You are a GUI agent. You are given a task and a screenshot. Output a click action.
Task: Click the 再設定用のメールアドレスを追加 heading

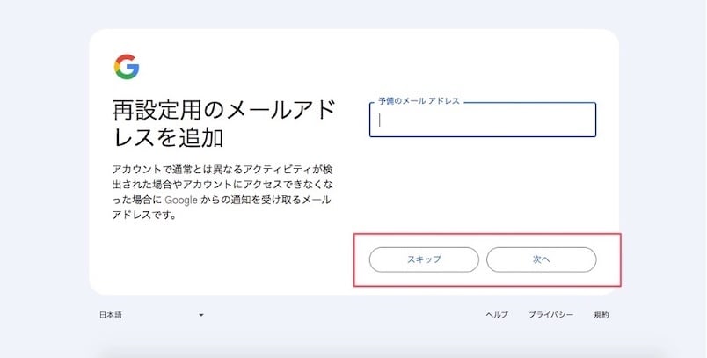click(223, 124)
